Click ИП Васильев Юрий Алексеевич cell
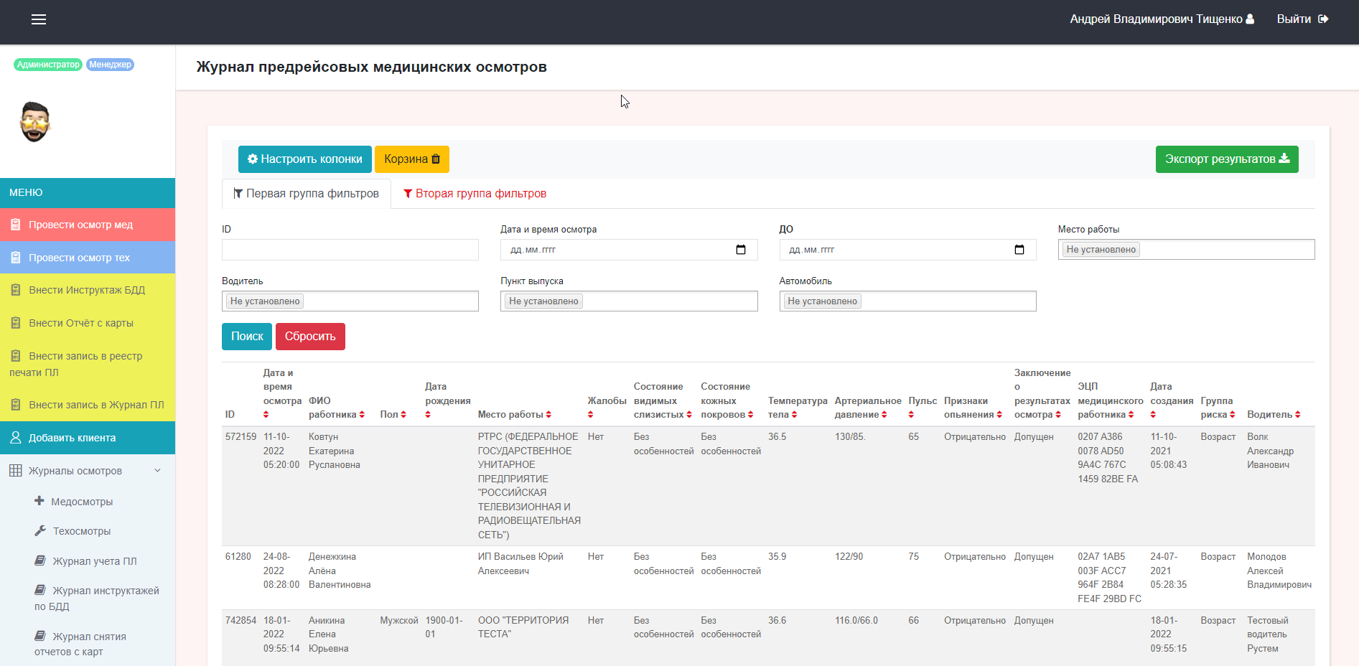1359x666 pixels. [x=520, y=563]
